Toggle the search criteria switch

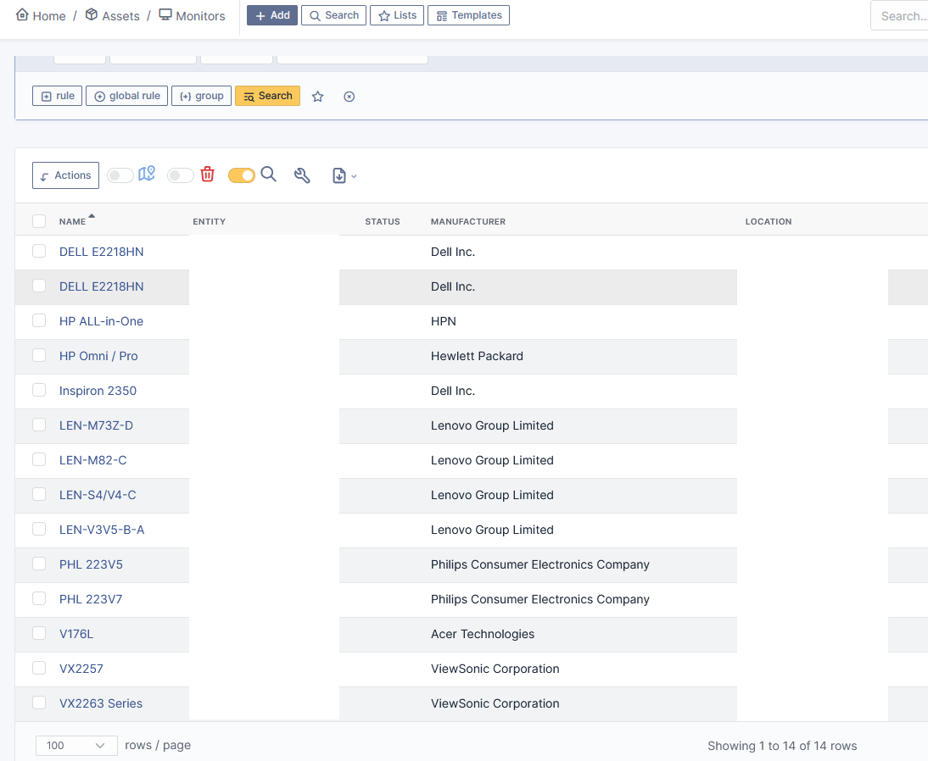(x=242, y=175)
